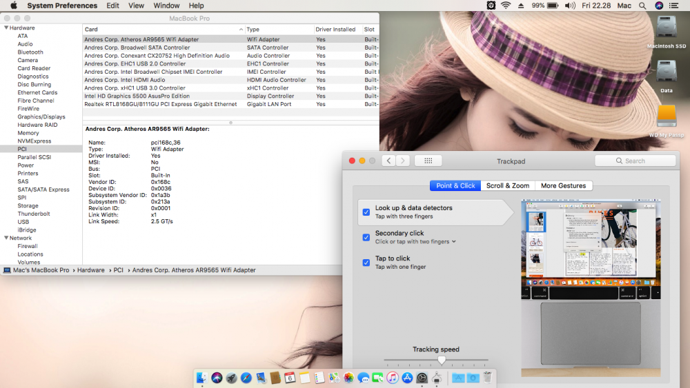Open the Apple menu
This screenshot has width=690, height=388.
pyautogui.click(x=14, y=6)
